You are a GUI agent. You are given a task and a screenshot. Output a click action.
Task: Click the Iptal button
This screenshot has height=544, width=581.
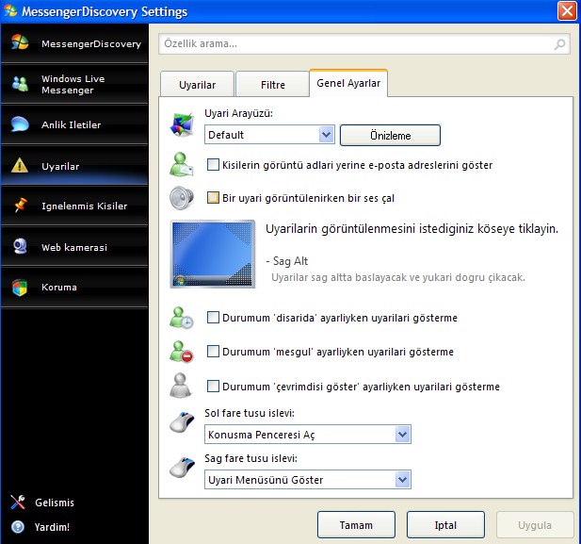click(x=445, y=525)
